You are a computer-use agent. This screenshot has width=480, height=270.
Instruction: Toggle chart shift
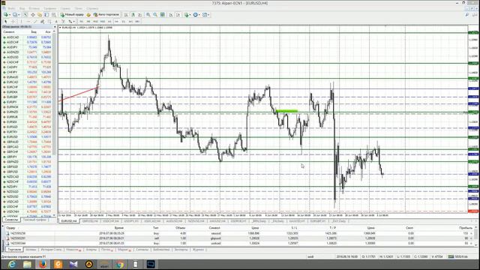click(178, 15)
